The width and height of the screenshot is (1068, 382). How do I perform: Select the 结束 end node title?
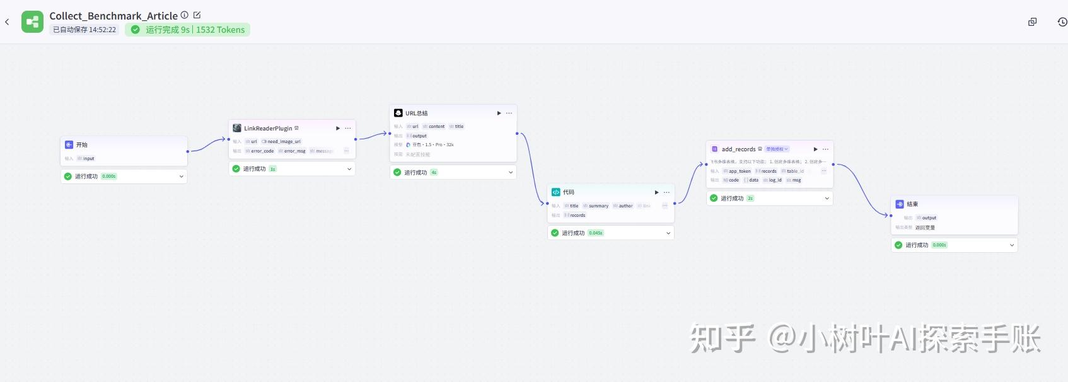pyautogui.click(x=912, y=204)
